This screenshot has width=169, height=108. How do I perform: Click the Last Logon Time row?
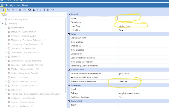[119, 38]
